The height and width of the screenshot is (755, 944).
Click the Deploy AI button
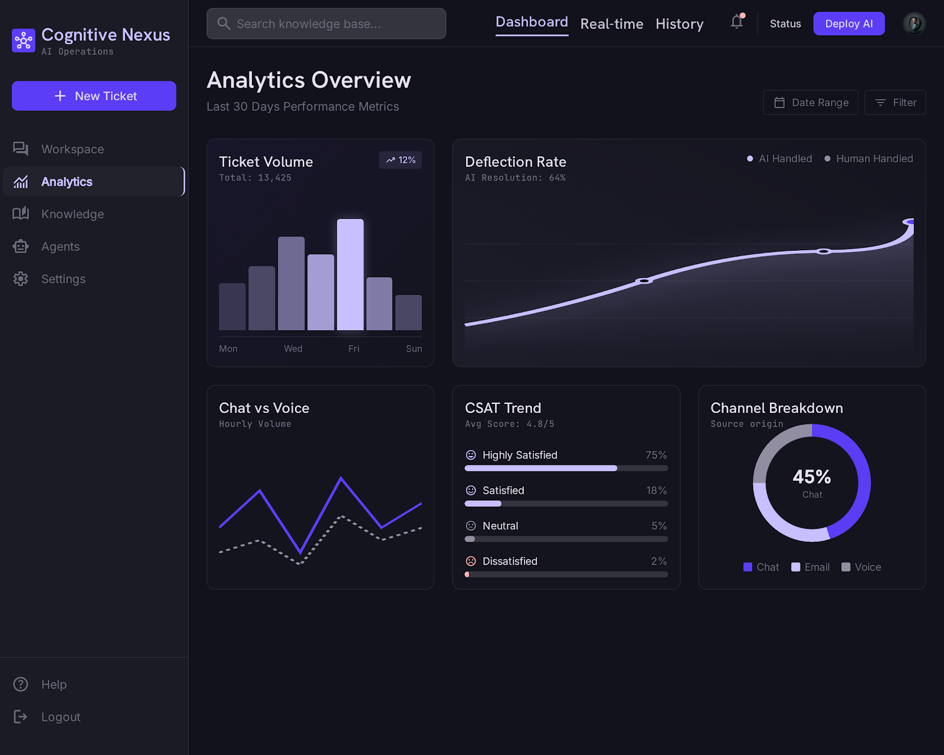click(x=849, y=24)
